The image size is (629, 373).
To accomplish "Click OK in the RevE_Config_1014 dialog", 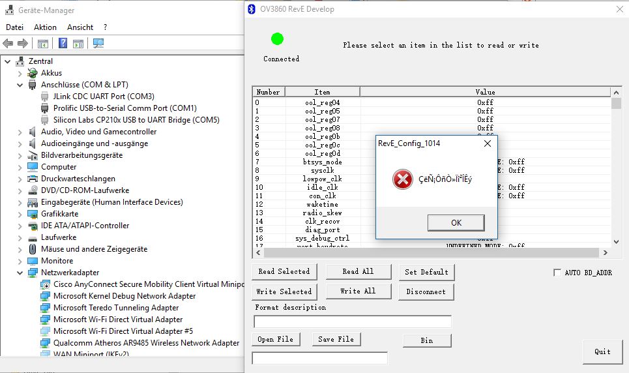I will click(x=456, y=223).
